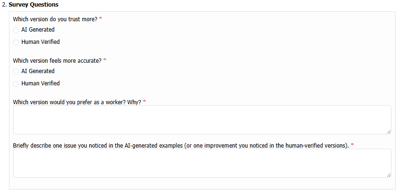Click the red asterisk after trust question
The width and height of the screenshot is (398, 191).
pyautogui.click(x=101, y=18)
